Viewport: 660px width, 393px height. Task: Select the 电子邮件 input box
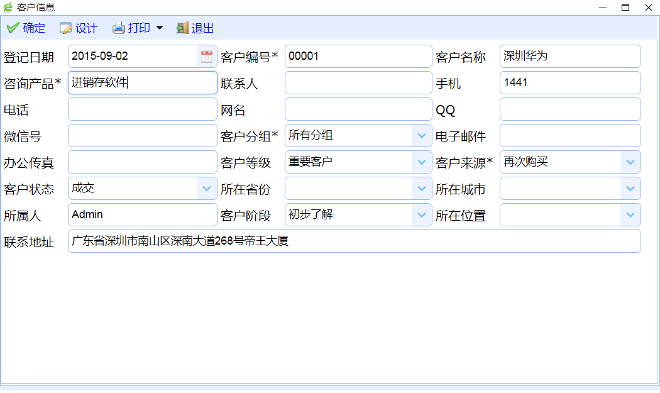click(x=569, y=136)
